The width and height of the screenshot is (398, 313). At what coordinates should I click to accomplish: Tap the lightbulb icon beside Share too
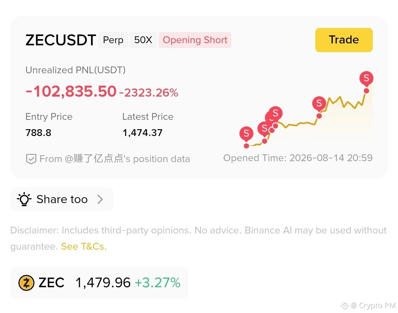24,199
